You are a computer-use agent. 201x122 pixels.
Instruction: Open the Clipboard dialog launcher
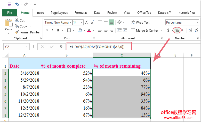tap(41, 38)
